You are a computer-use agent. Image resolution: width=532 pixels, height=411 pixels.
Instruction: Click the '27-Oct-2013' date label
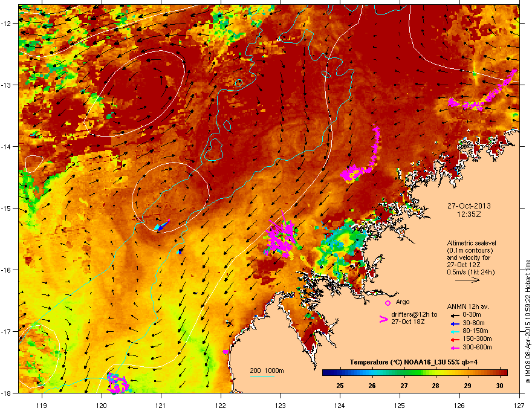point(469,206)
